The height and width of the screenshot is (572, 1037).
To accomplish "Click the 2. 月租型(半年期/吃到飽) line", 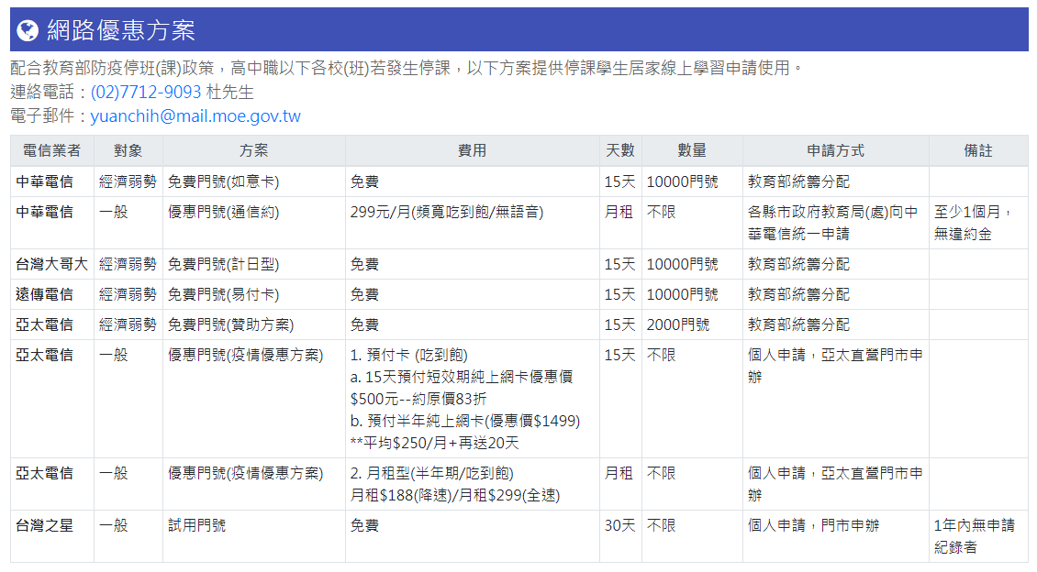I will [x=432, y=474].
